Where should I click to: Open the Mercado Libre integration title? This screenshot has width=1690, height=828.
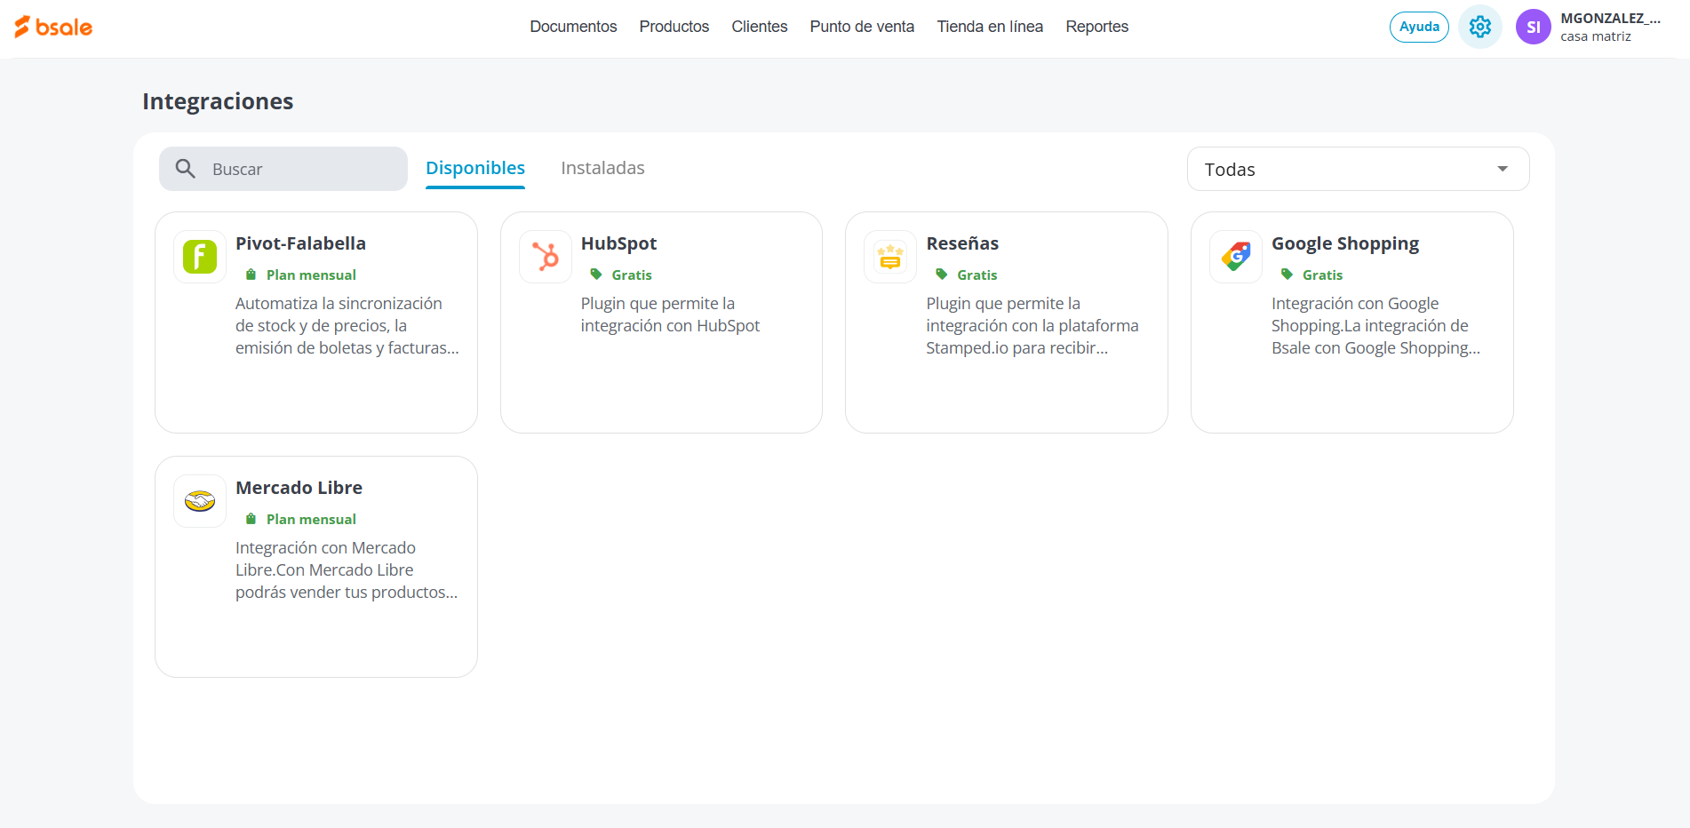(299, 488)
